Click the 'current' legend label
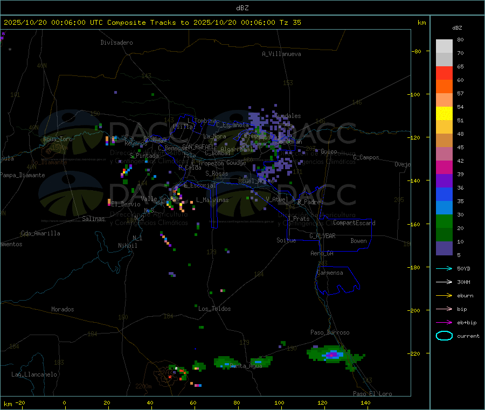Screen dimensions: 485x410 [x=468, y=336]
